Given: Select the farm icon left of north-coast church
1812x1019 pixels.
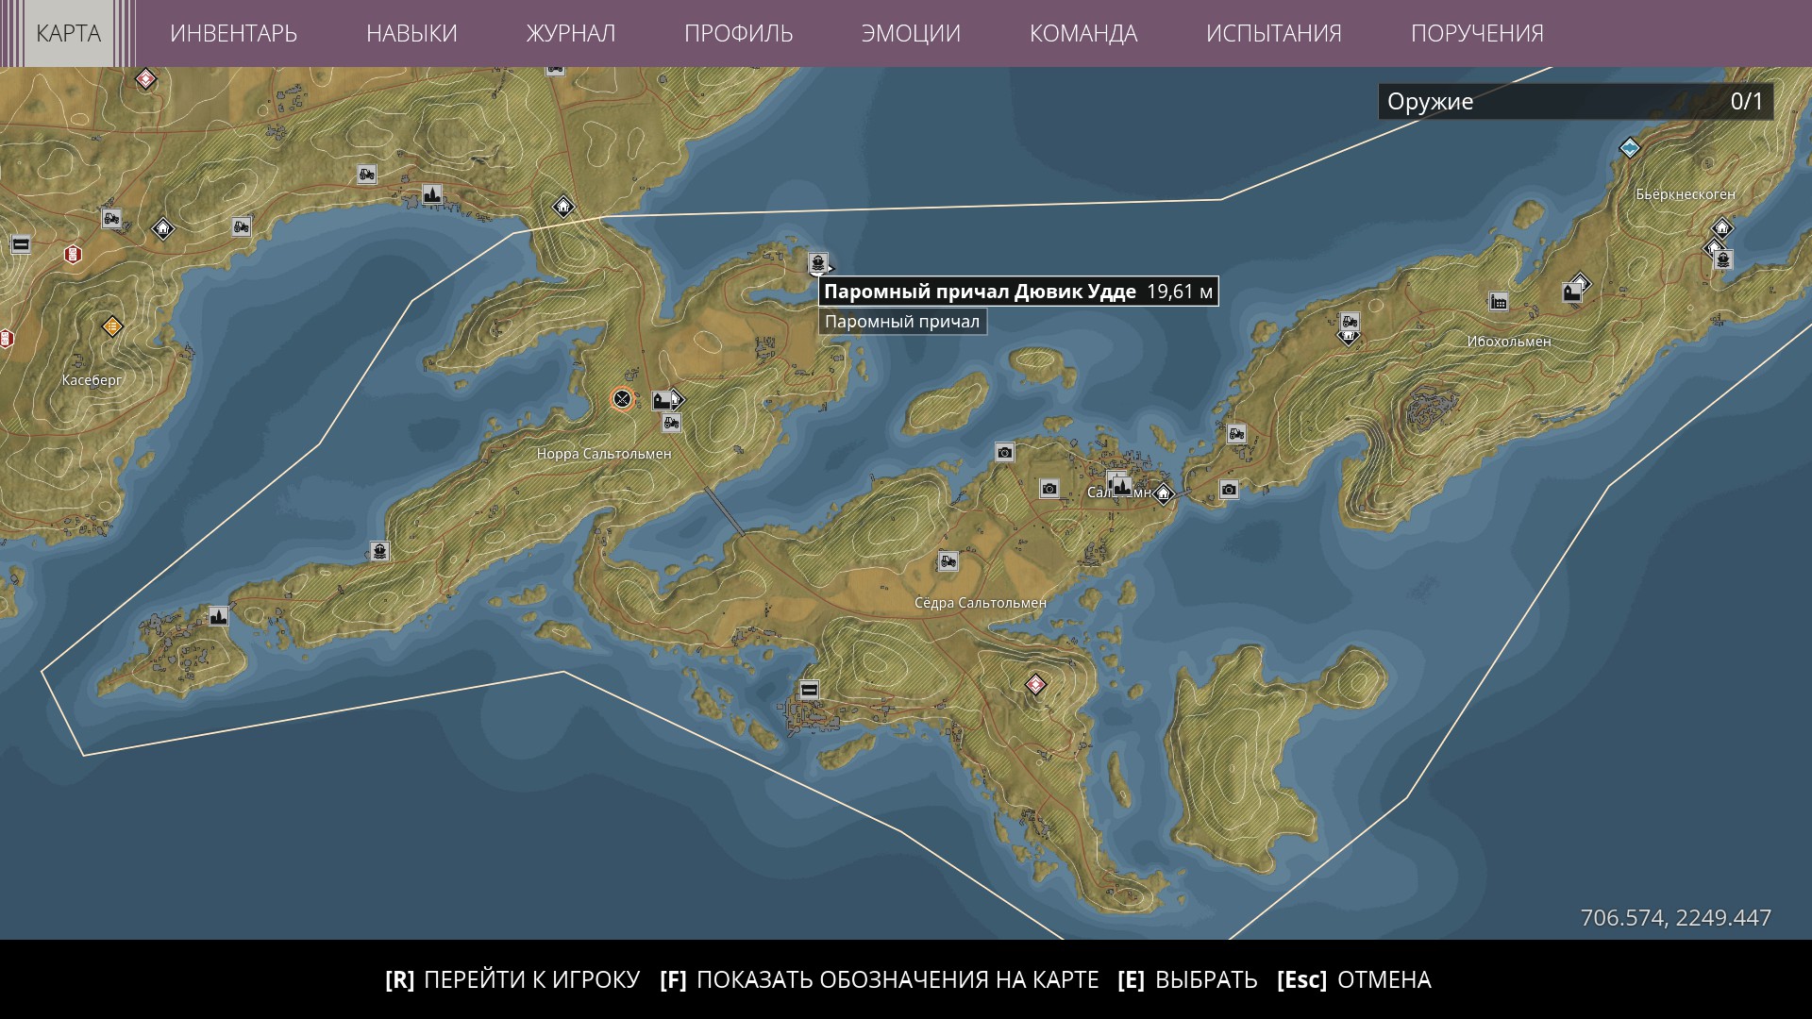Looking at the screenshot, I should tap(366, 174).
